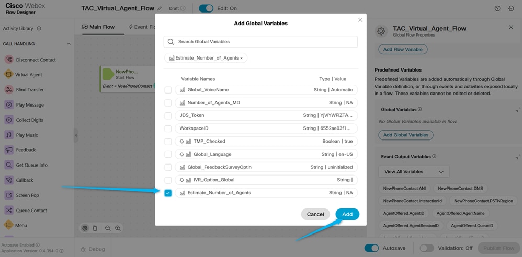Screen dimensions: 522x257
Task: Click the Callback activity icon
Action: click(9, 180)
